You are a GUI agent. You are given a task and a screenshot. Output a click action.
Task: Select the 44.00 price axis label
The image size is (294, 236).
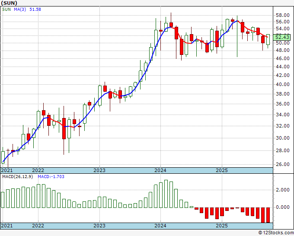(283, 67)
